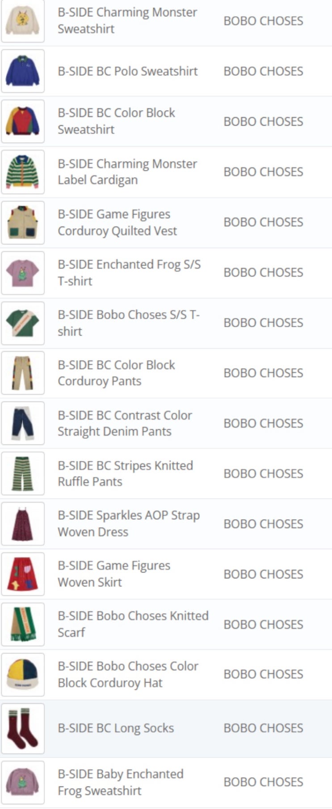Click the striped Label Cardigan thumbnail
The width and height of the screenshot is (332, 809).
click(x=23, y=172)
